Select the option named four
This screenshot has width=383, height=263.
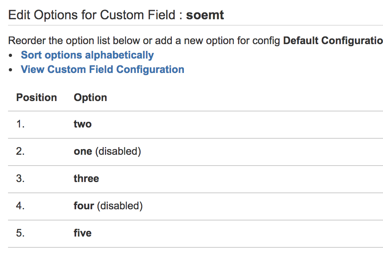pyautogui.click(x=84, y=206)
